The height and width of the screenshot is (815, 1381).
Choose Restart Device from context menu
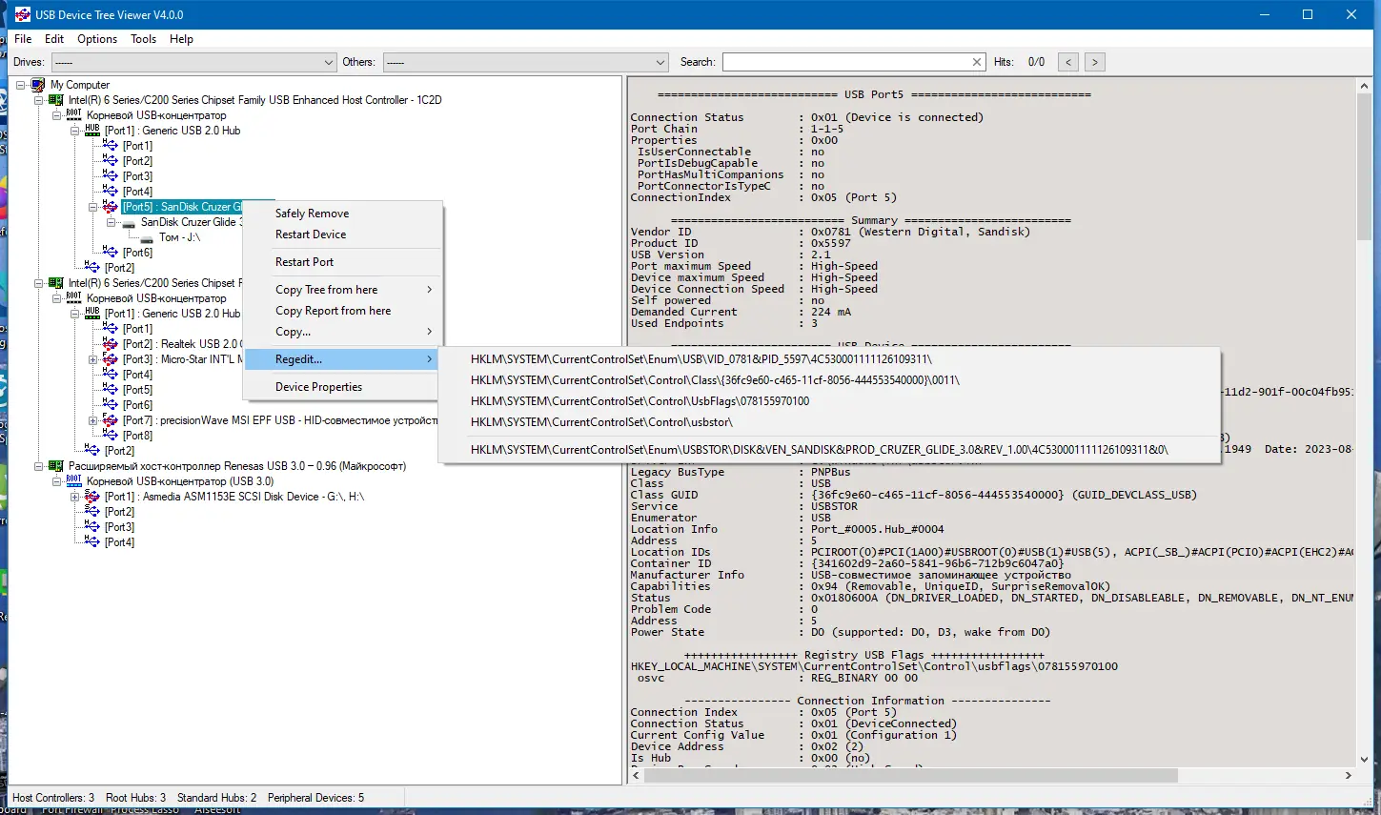click(343, 234)
